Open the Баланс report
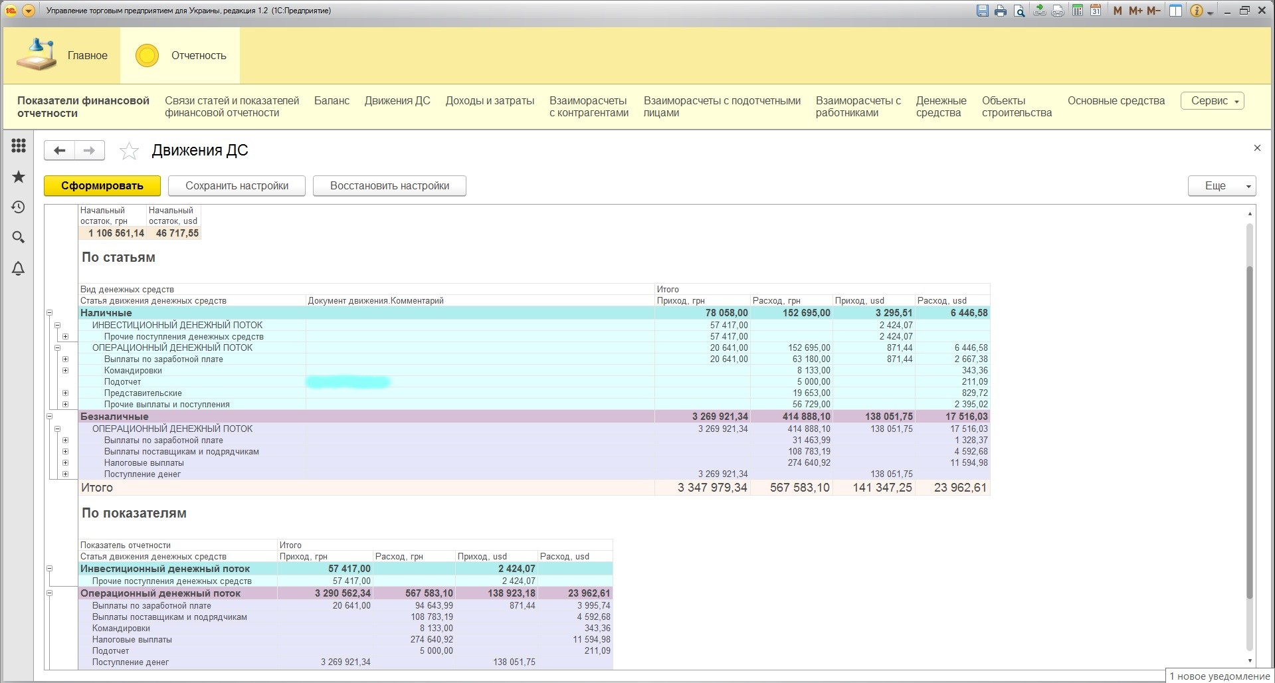1275x683 pixels. point(332,101)
